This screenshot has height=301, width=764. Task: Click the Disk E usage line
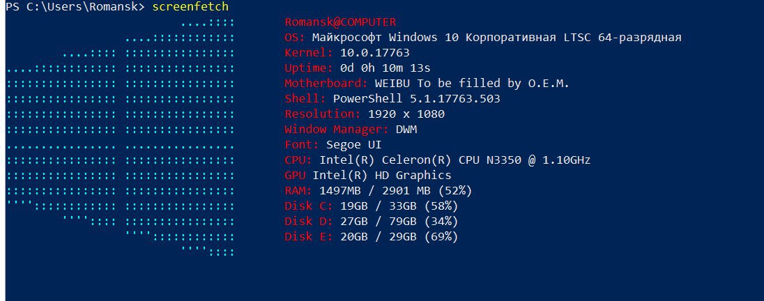pyautogui.click(x=372, y=237)
